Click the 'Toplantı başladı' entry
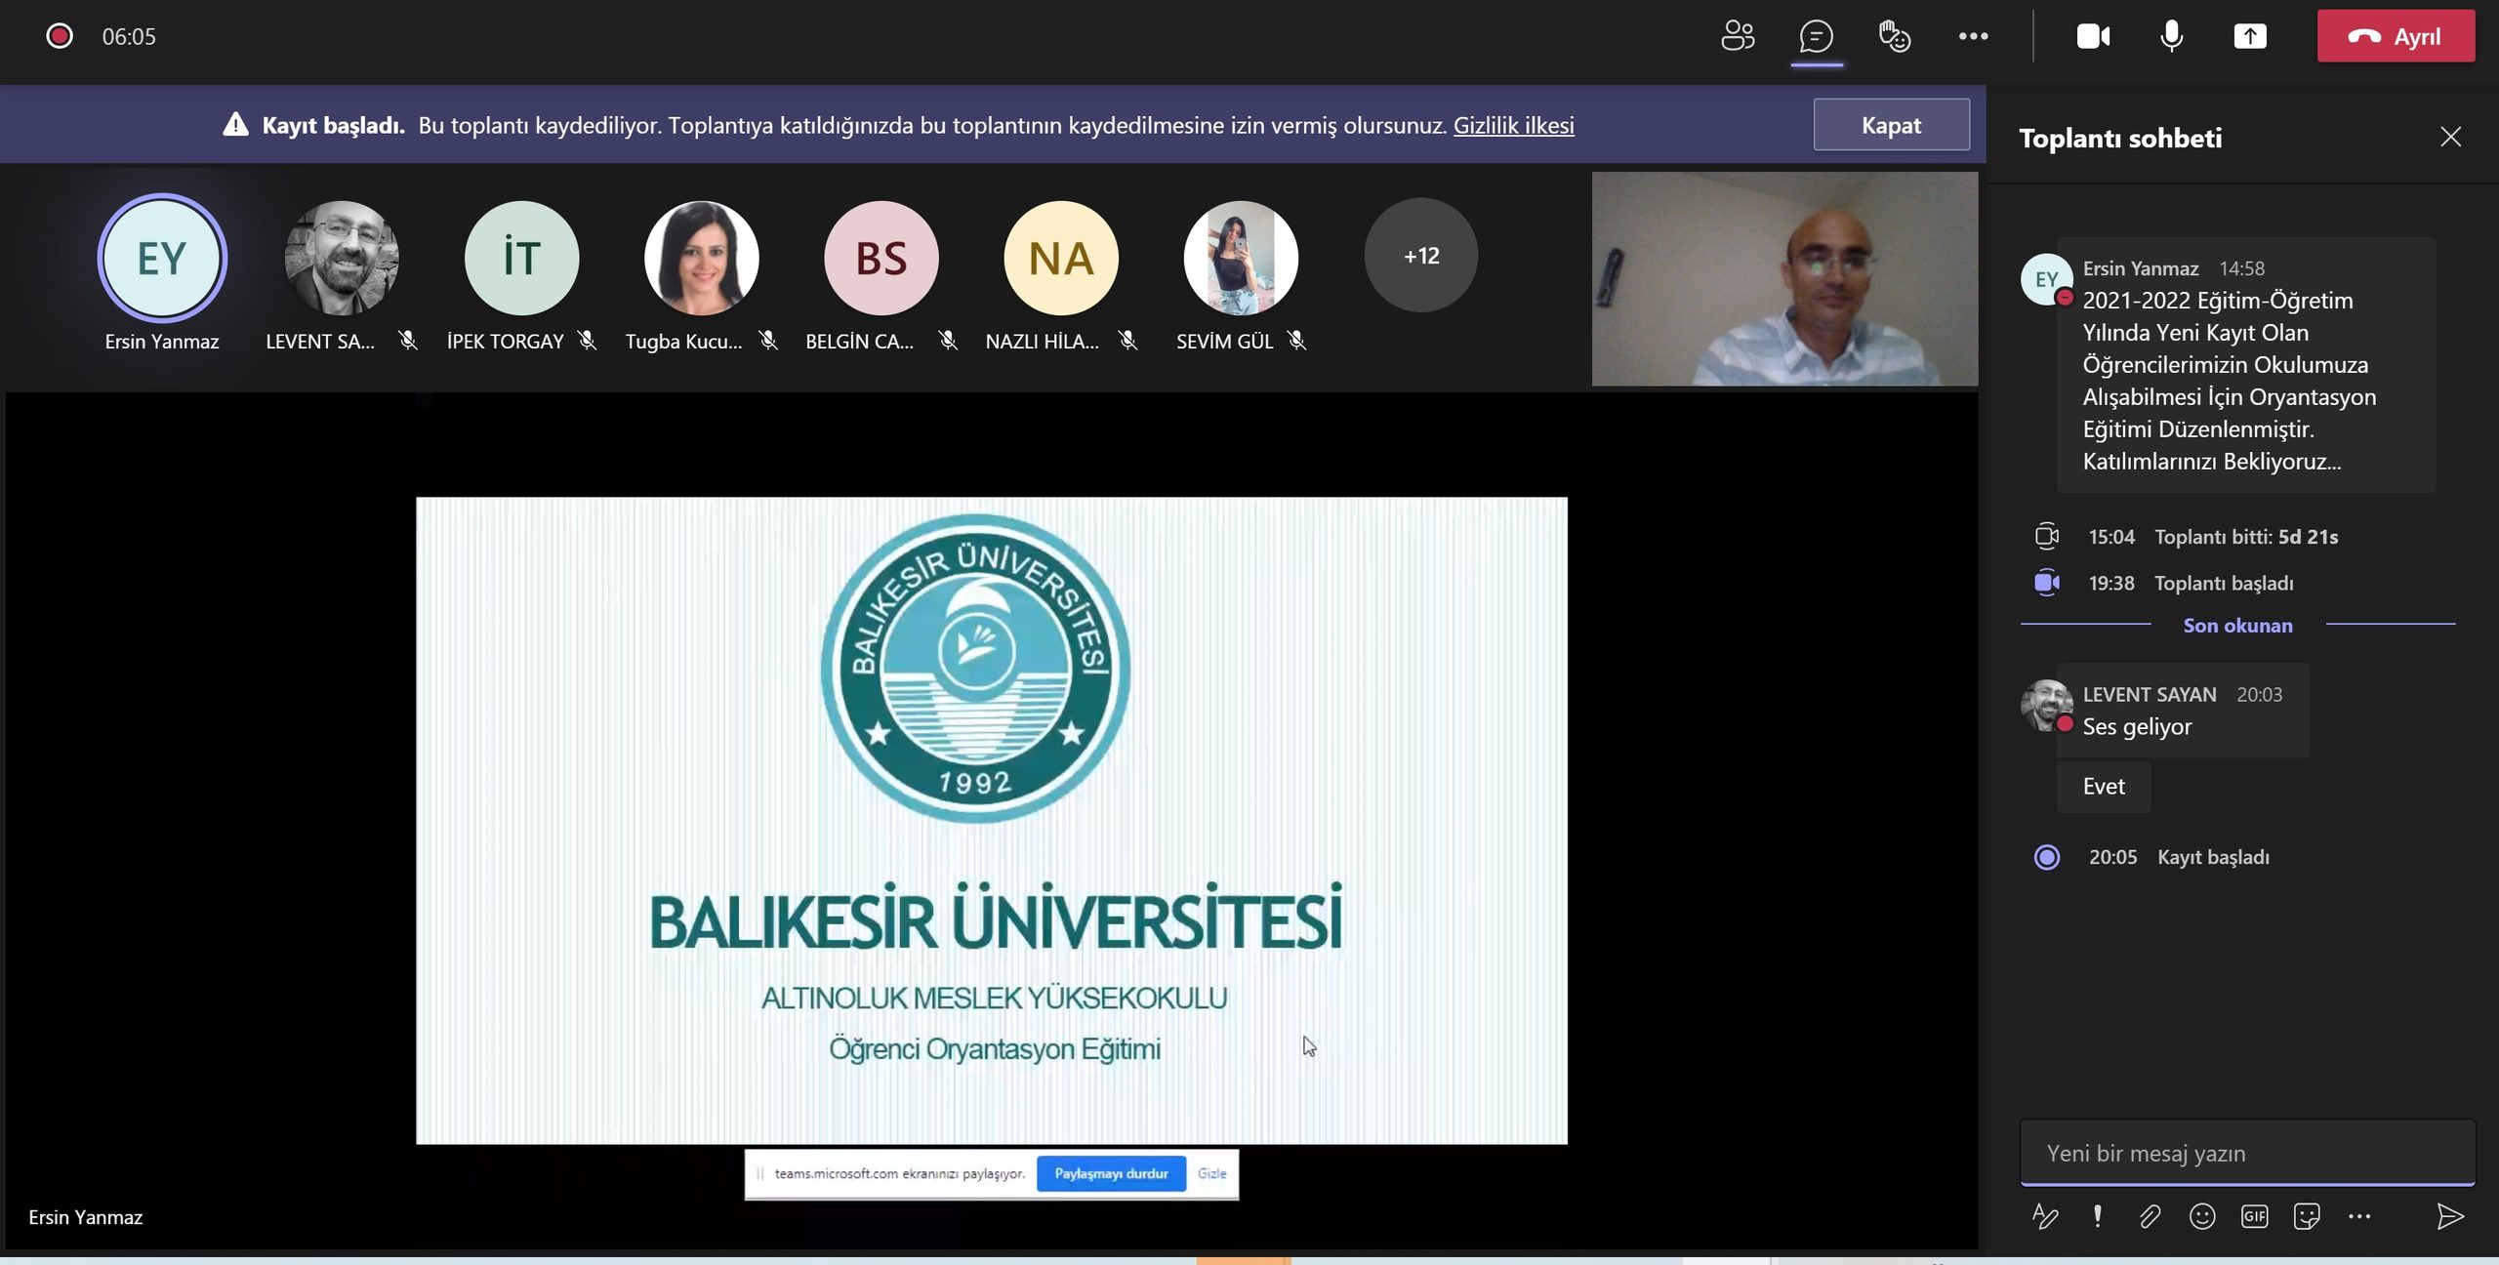The image size is (2499, 1265). pos(2224,584)
